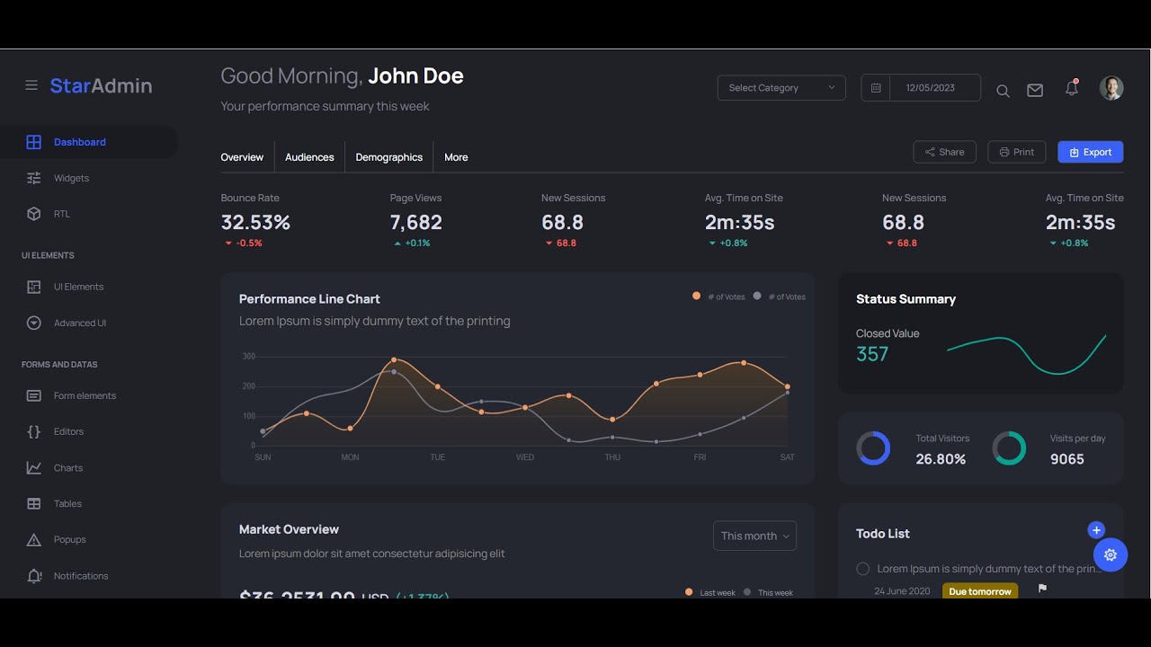Switch to the Audiences tab

point(309,157)
